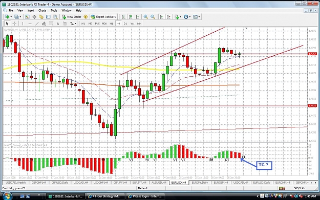Switch chart to Line Chart mode

pyautogui.click(x=137, y=17)
